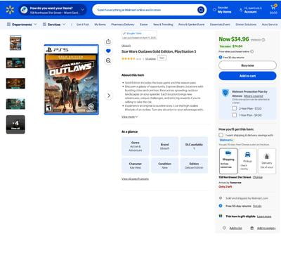281x272 pixels.
Task: Click the info icon next to price
Action: point(263,40)
